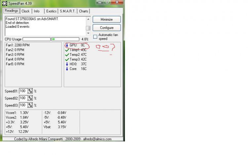
Task: Click the 4.8% CPU usage value
Action: click(85, 39)
